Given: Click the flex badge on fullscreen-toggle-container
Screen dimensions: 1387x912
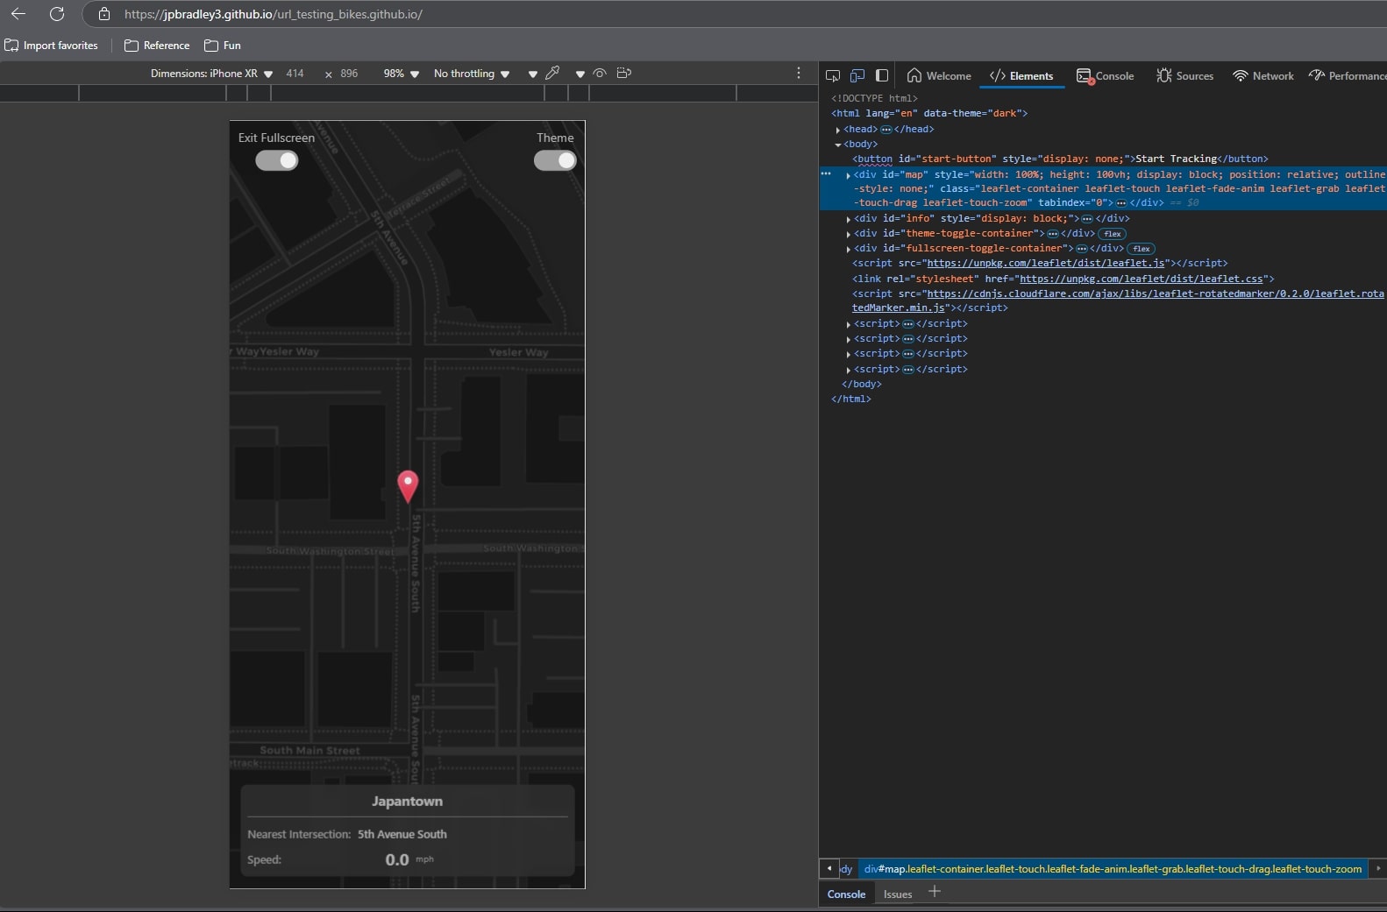Looking at the screenshot, I should (x=1142, y=249).
